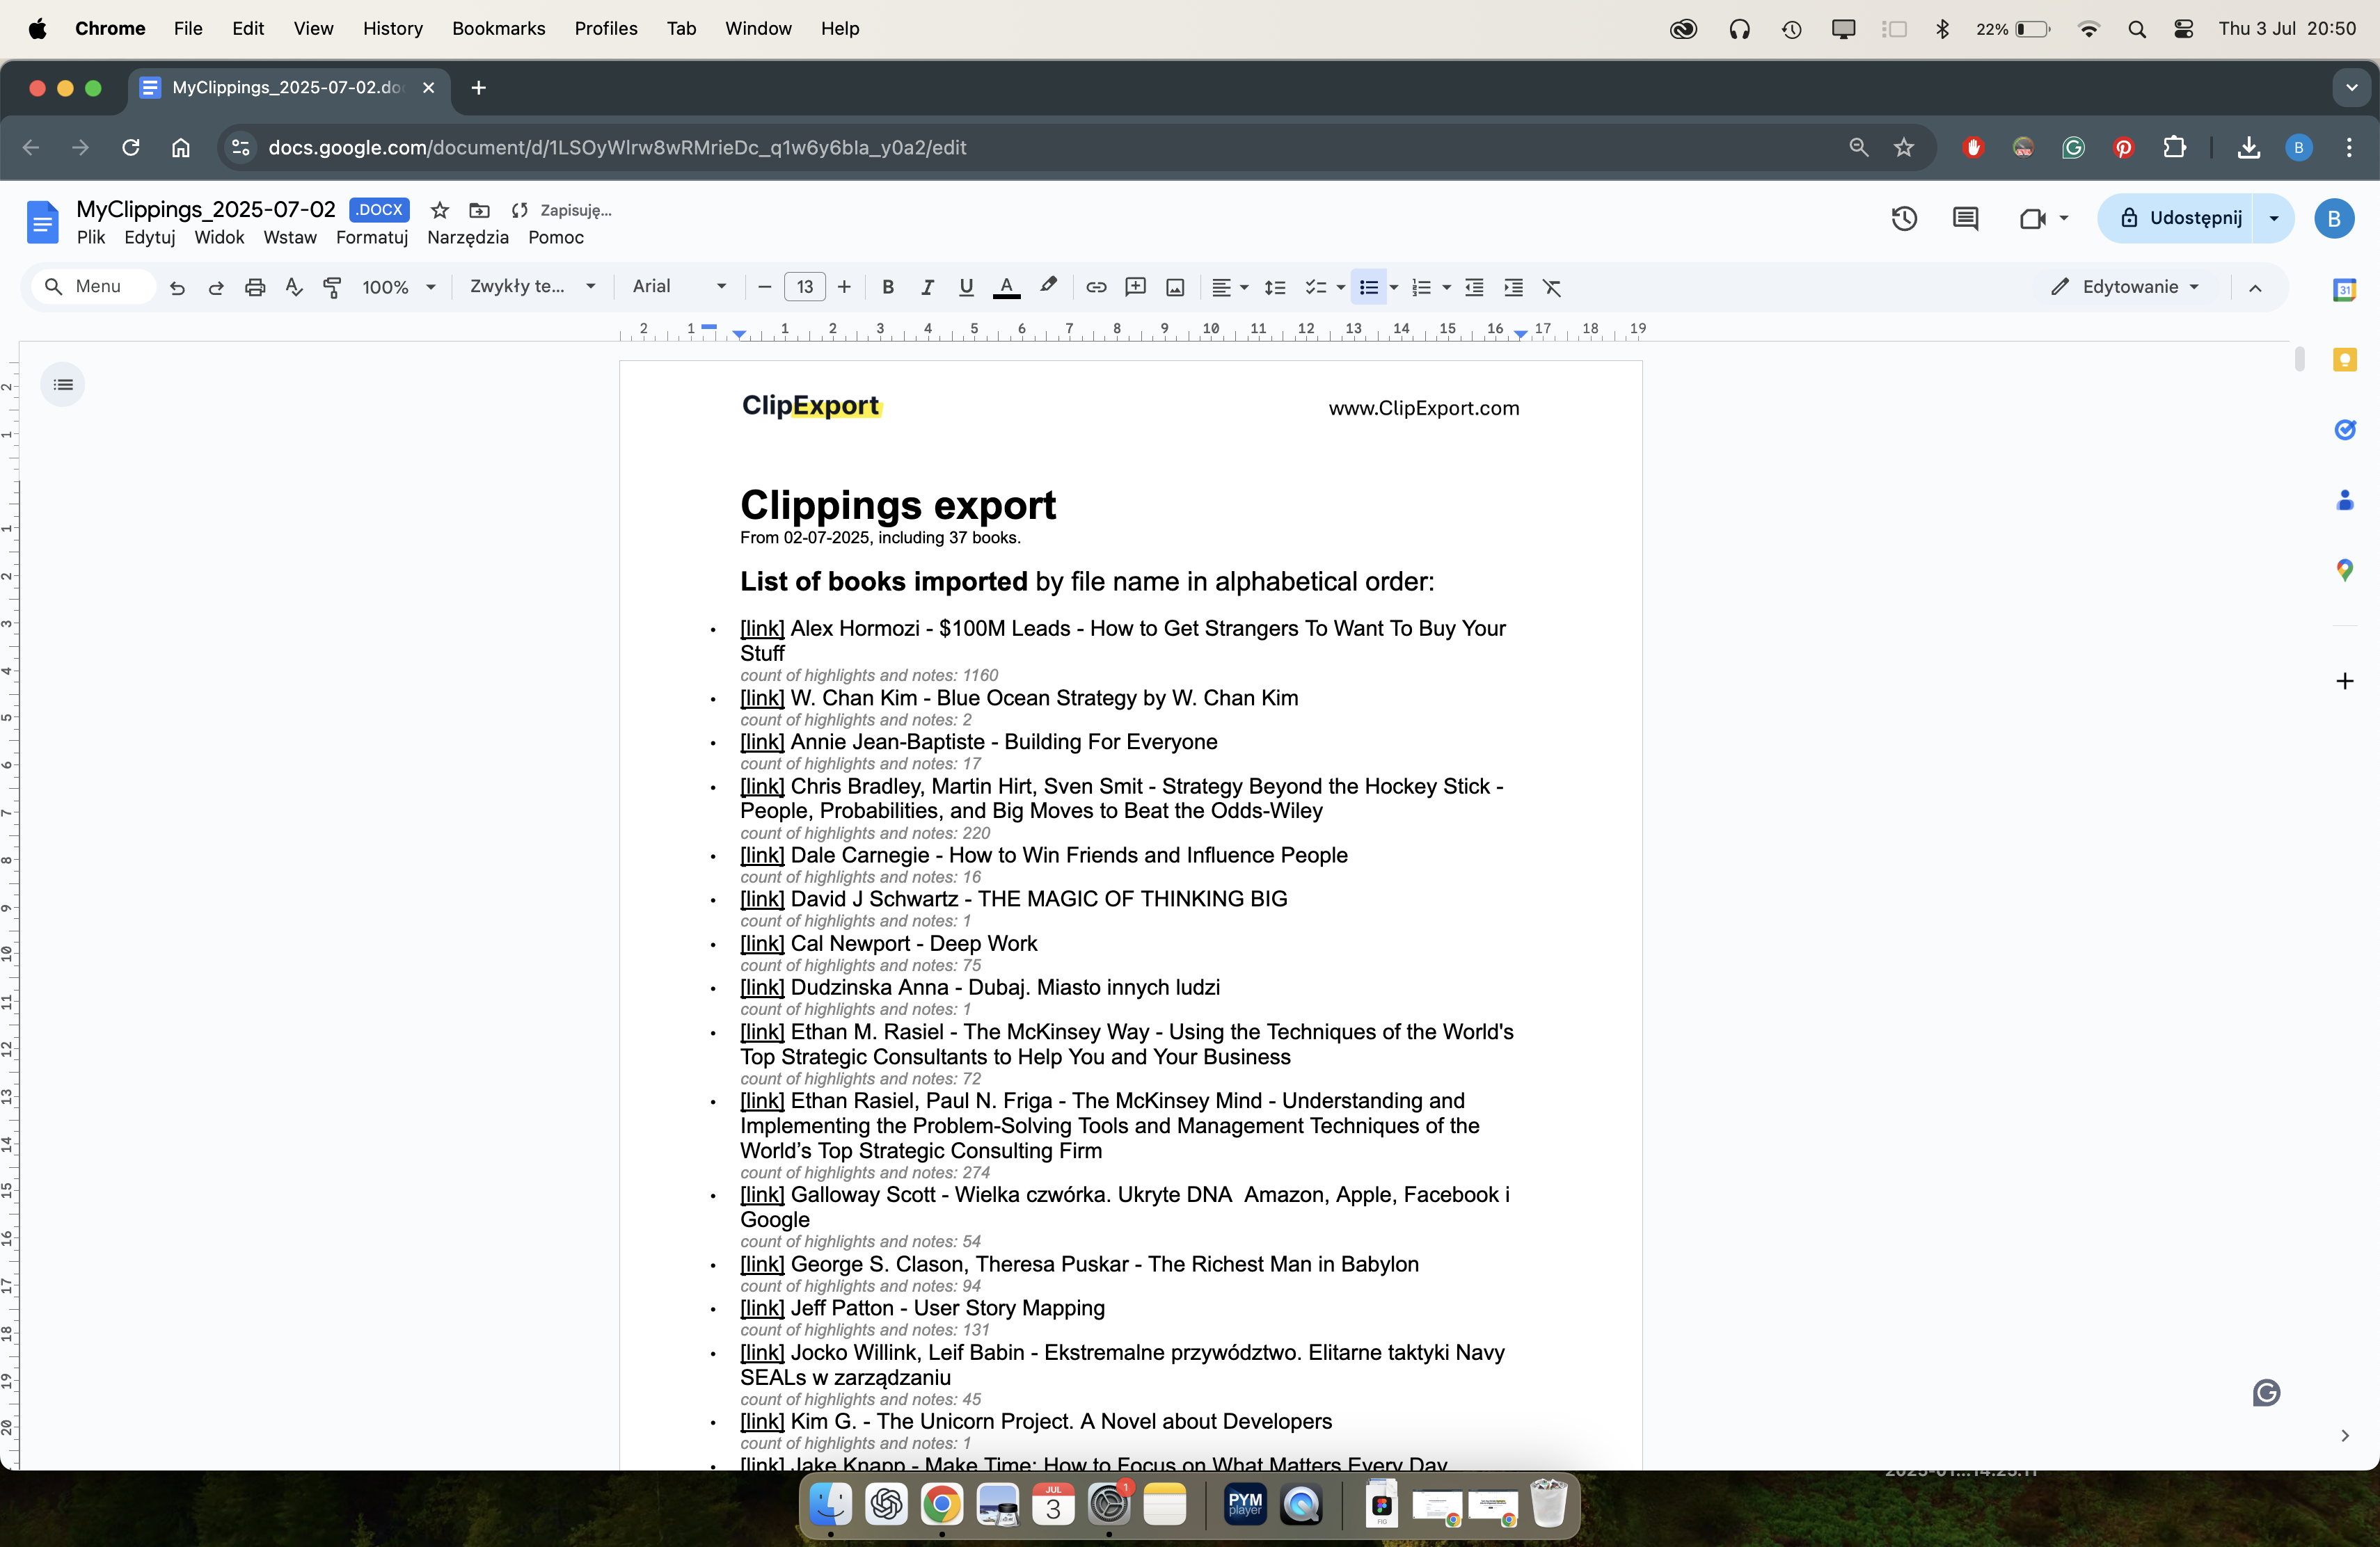Viewport: 2380px width, 1547px height.
Task: Increase the paragraph indent
Action: [1514, 288]
